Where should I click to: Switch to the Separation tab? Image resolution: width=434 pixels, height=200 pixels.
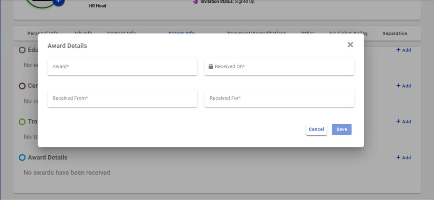395,33
